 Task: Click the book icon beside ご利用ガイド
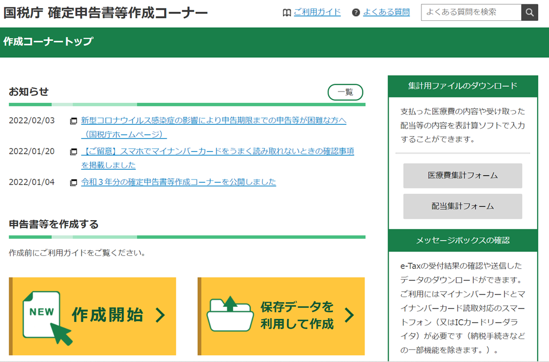(287, 13)
